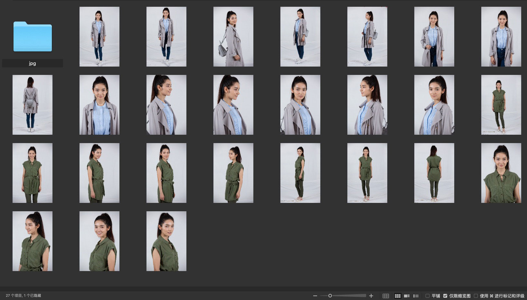527x300 pixels.
Task: Enable 使用 ⌘ 进行标记和评级 checkbox
Action: tap(476, 296)
